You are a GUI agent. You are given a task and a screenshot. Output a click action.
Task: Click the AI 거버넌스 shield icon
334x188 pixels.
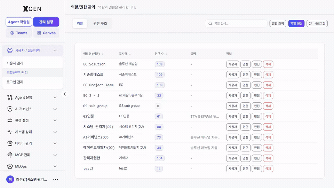10,109
